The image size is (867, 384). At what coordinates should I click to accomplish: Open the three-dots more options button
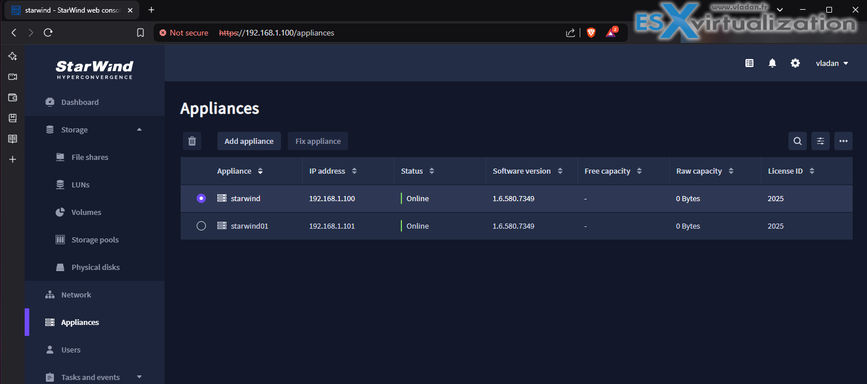click(x=843, y=141)
